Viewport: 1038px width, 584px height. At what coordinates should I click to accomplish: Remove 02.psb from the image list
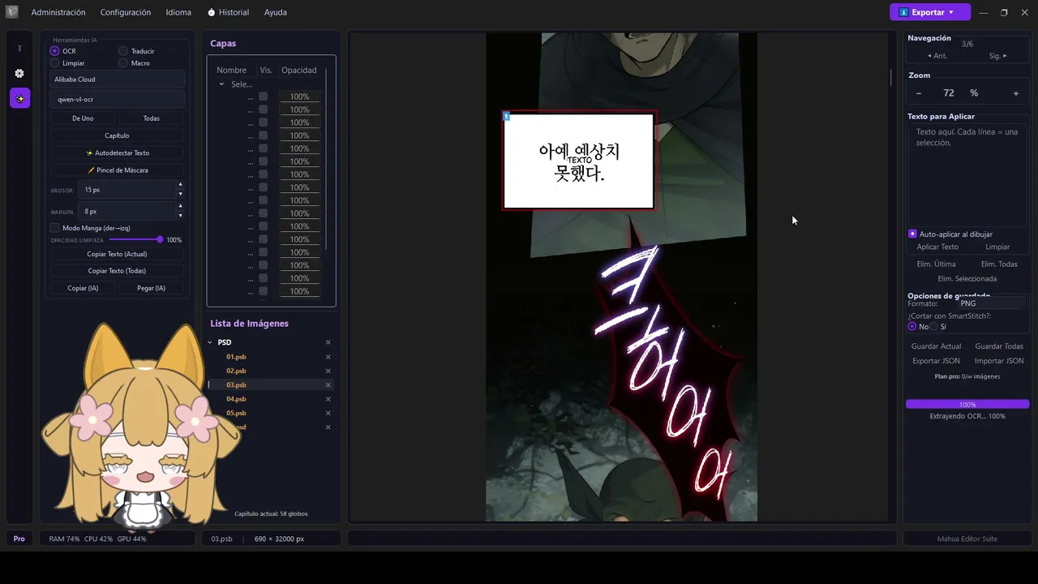[x=328, y=371]
